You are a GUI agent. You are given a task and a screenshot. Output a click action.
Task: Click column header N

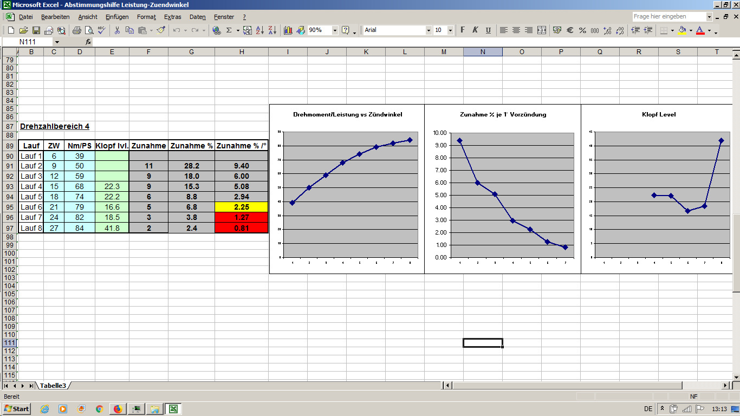(483, 52)
